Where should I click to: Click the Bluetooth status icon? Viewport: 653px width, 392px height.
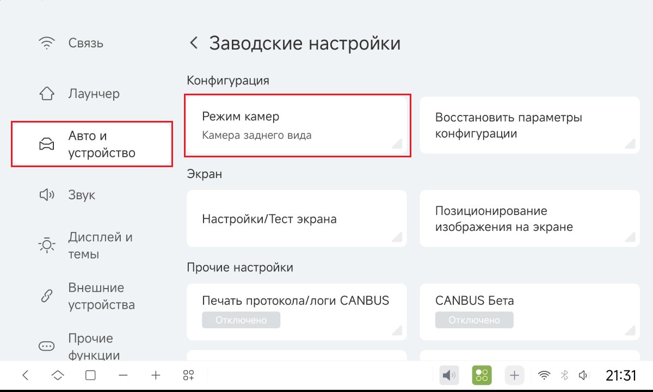[x=564, y=375]
